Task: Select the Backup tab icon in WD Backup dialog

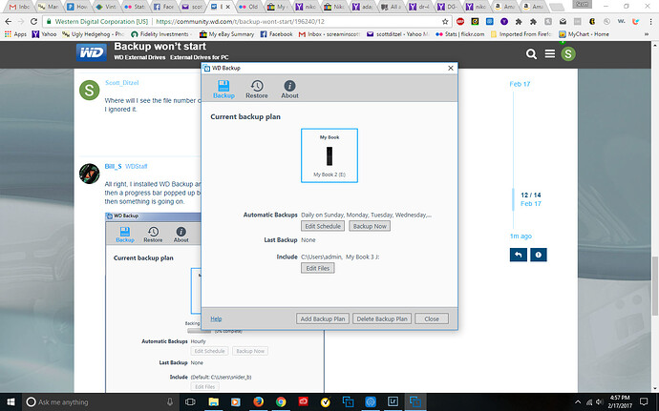Action: point(223,89)
